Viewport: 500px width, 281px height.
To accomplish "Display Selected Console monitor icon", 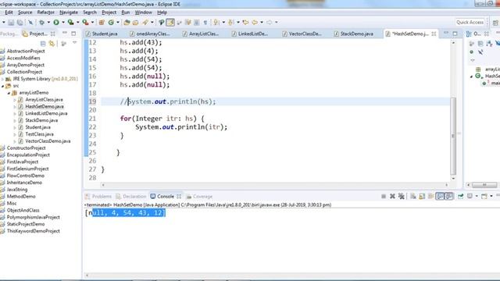I will 470,196.
